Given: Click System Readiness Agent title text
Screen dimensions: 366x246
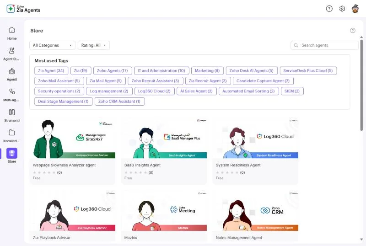Looking at the screenshot, I should 238,165.
